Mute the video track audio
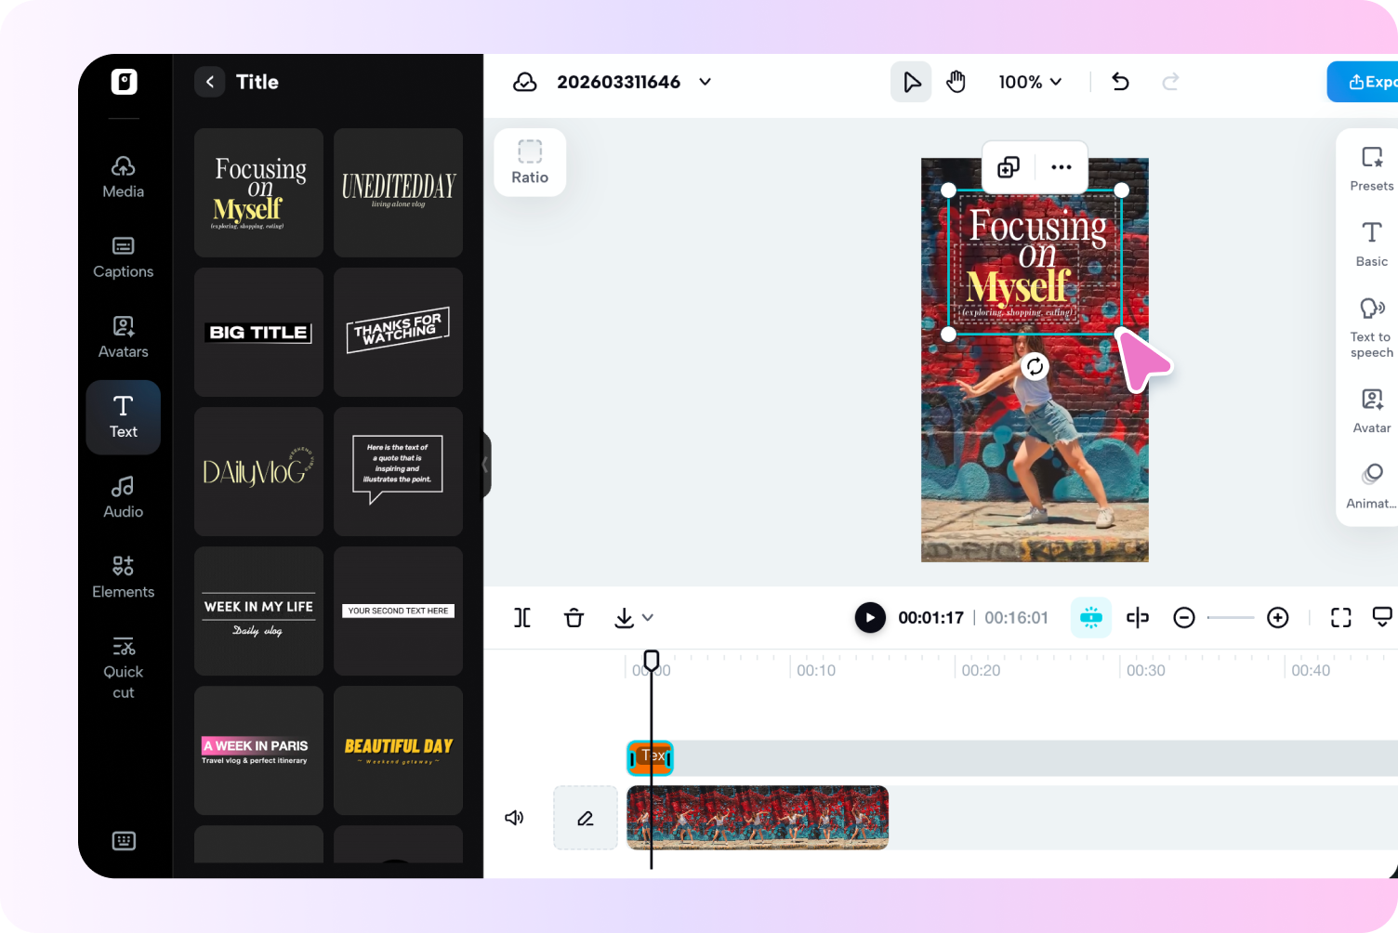This screenshot has width=1398, height=933. click(514, 818)
